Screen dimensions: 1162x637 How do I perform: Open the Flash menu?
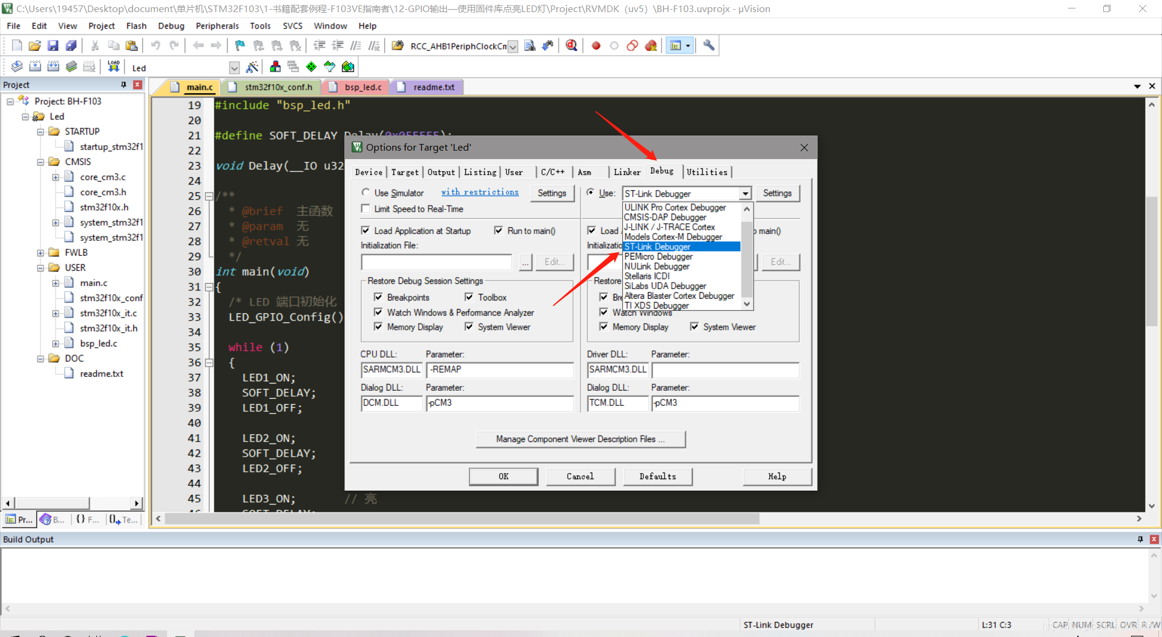click(136, 26)
